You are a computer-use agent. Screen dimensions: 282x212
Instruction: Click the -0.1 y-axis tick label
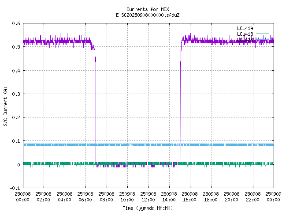point(14,188)
